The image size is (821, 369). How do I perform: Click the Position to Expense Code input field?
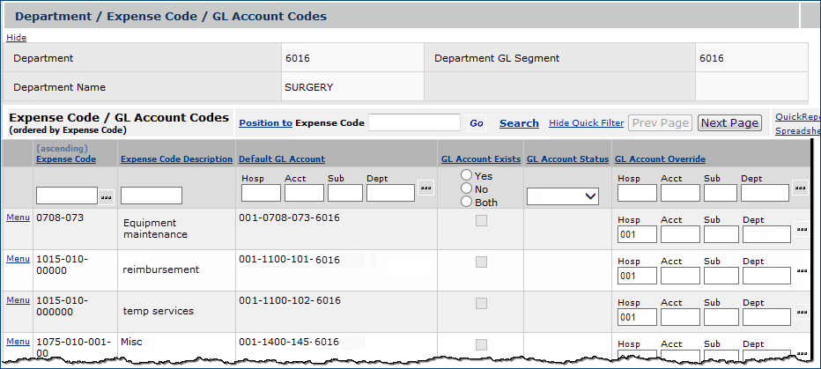pos(414,122)
